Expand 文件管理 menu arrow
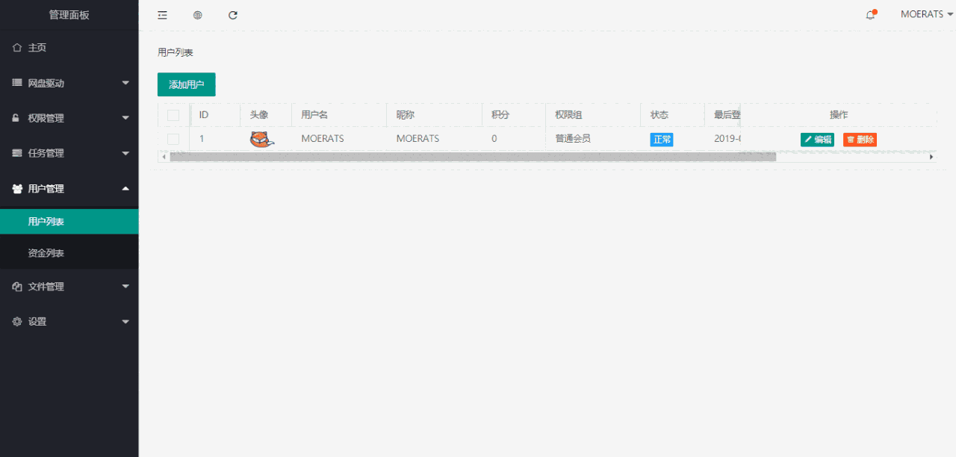Viewport: 956px width, 457px height. 125,286
